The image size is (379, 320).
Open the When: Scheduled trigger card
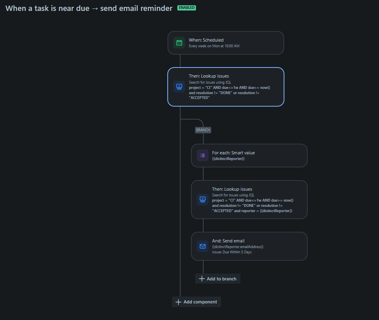pyautogui.click(x=226, y=43)
